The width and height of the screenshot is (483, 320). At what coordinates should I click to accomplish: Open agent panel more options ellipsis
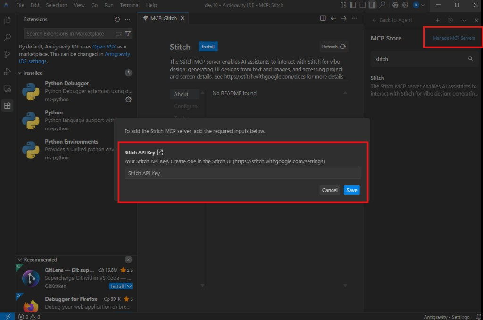click(x=463, y=20)
